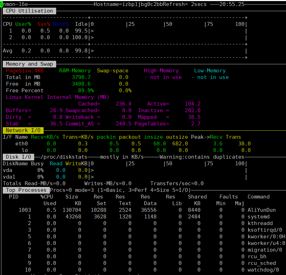Click the AliYunDun process command

(x=262, y=210)
